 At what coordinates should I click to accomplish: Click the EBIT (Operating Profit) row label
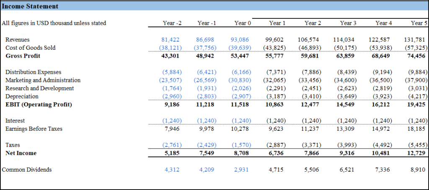(39, 104)
